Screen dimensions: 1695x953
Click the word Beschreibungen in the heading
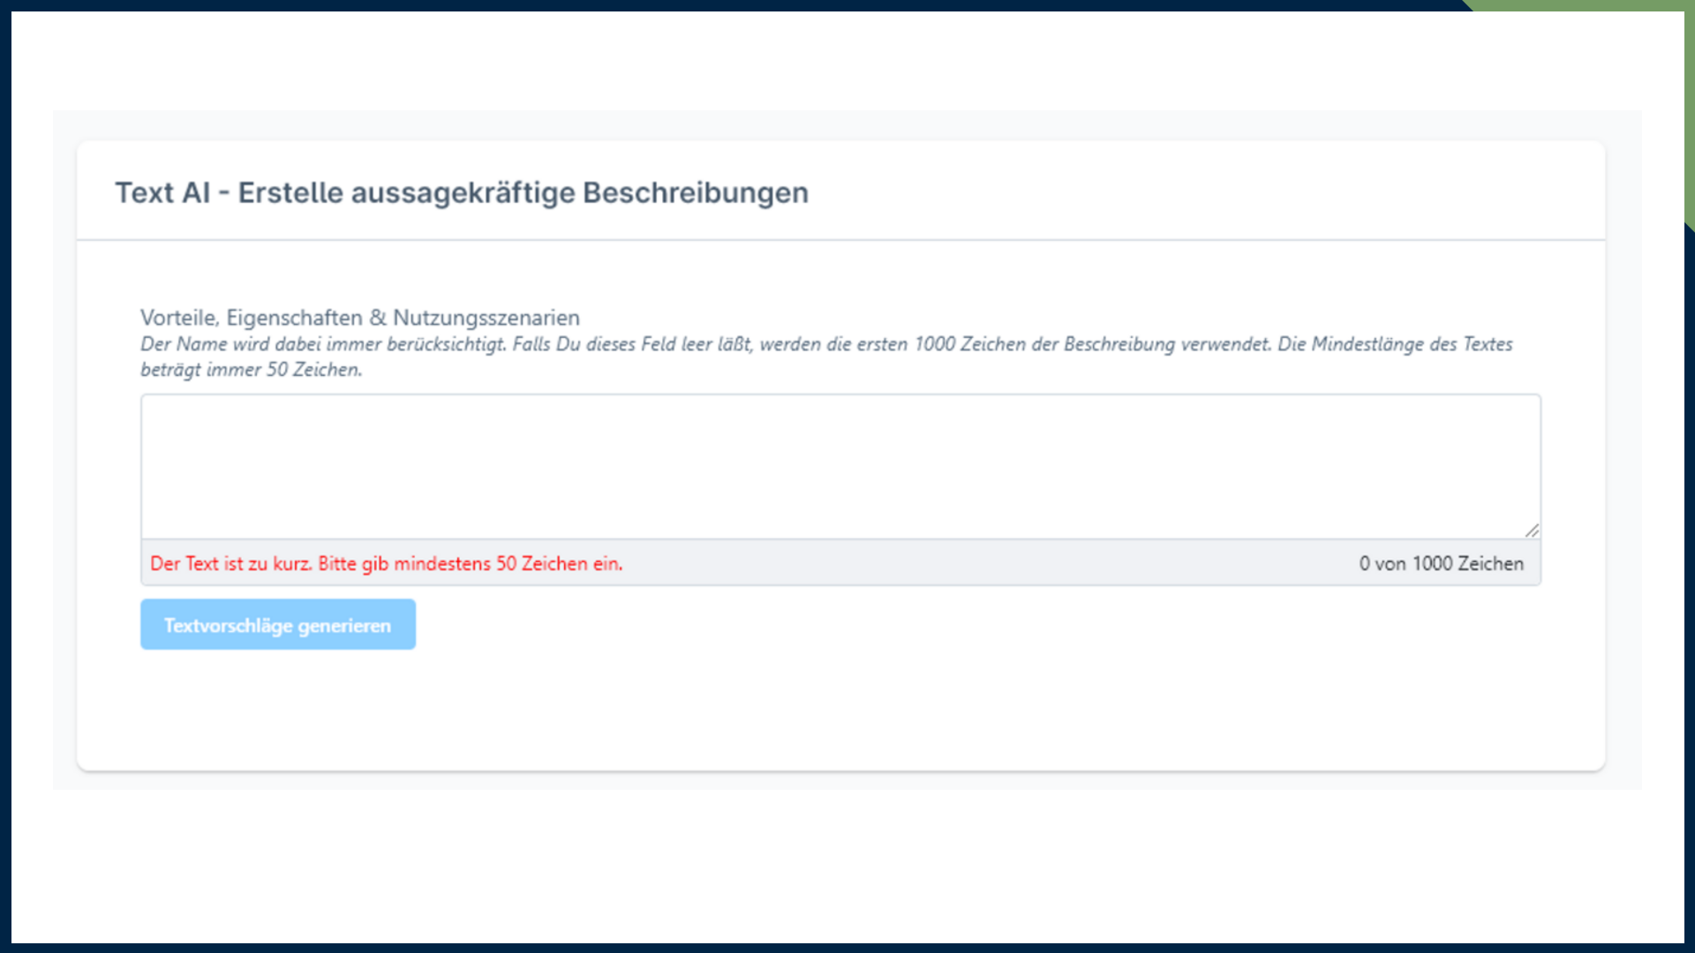tap(695, 192)
